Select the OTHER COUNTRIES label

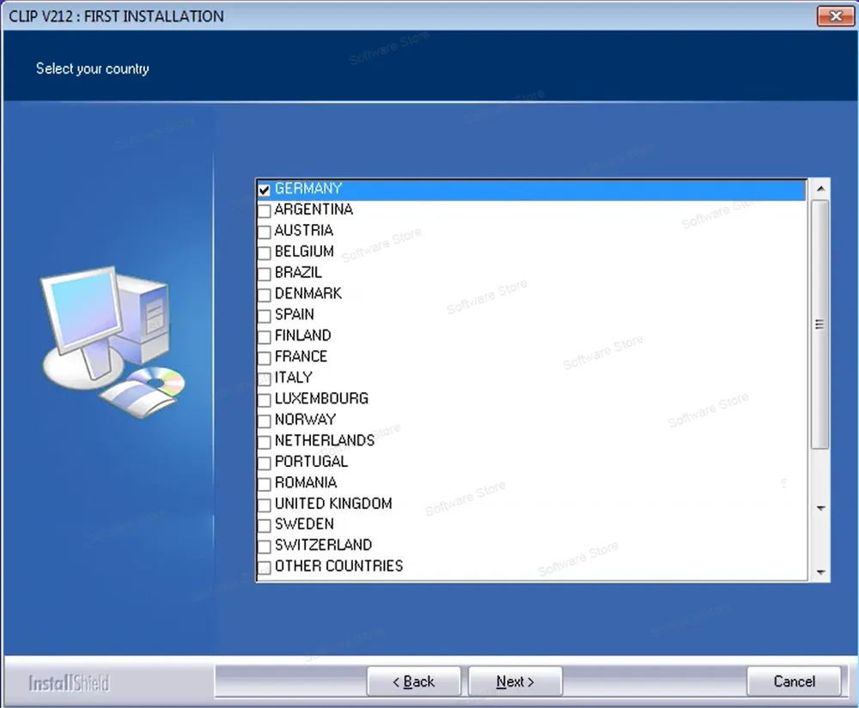[x=339, y=566]
